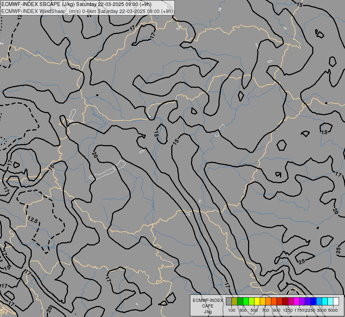Click the '1750' legend tick label
Image resolution: width=345 pixels, height=317 pixels.
(299, 310)
